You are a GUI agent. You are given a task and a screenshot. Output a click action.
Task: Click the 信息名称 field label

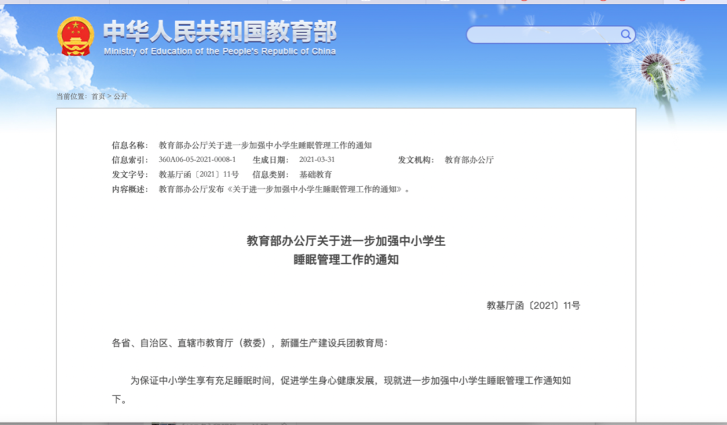130,145
